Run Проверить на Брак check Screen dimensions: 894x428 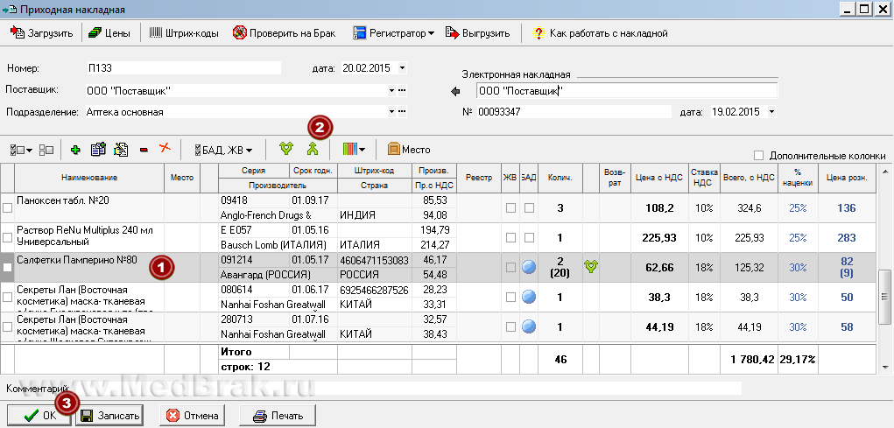coord(284,33)
